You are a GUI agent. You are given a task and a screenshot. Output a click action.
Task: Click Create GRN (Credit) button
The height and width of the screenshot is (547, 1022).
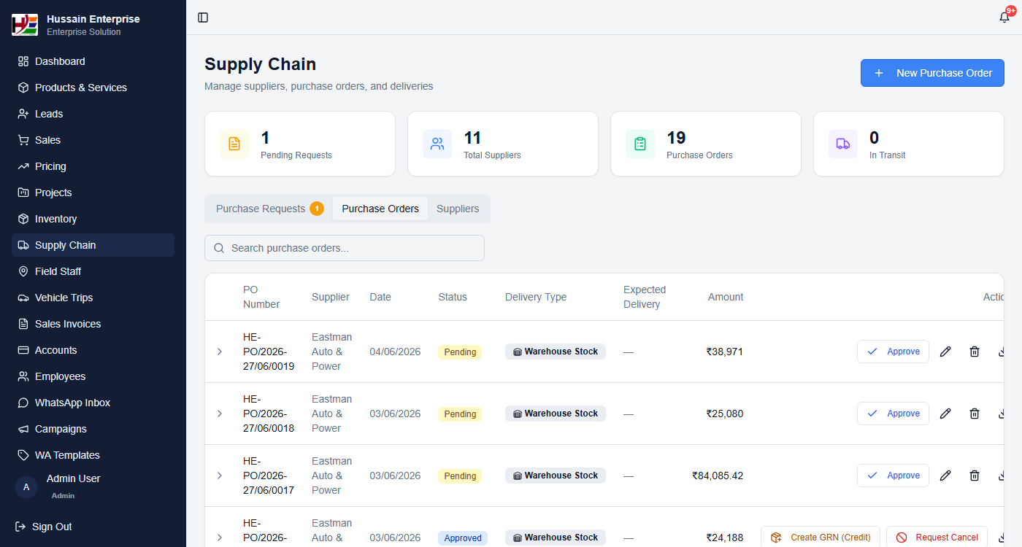[821, 538]
